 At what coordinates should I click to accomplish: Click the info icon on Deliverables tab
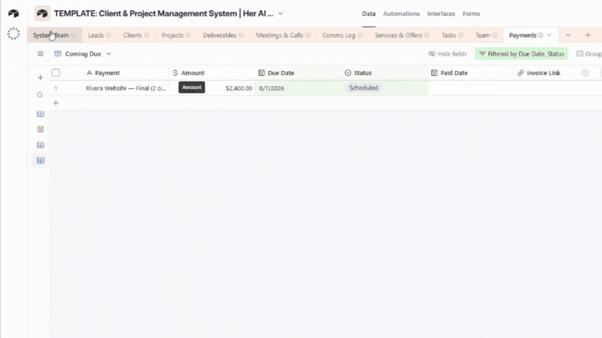(241, 35)
